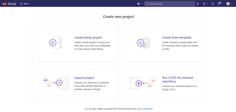Click the Create new project title
236x112 pixels.
point(119,17)
